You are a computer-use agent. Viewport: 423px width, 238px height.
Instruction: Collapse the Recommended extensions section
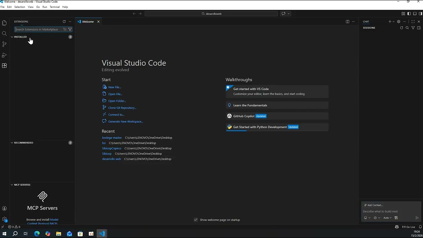coord(23,143)
